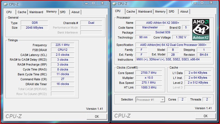Viewport: 220px width, 124px height.
Task: Click the Core Speed value 2700.7 MHz
Action: pos(149,73)
